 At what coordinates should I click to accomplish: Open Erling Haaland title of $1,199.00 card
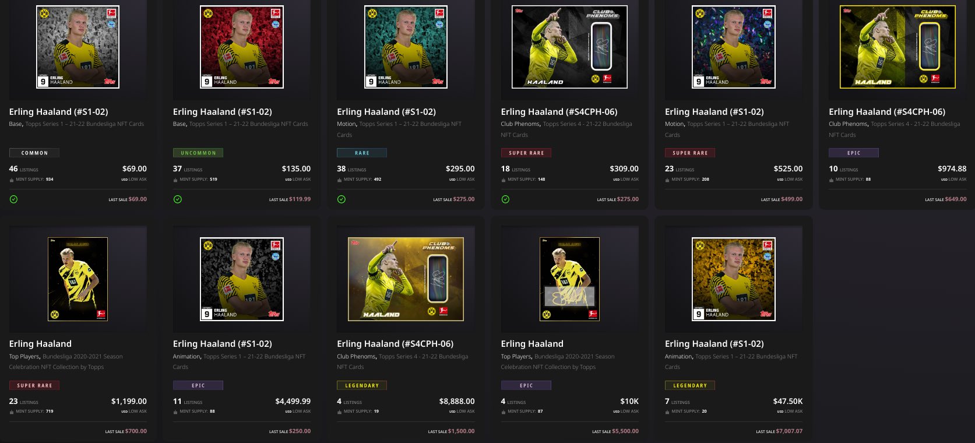point(40,344)
